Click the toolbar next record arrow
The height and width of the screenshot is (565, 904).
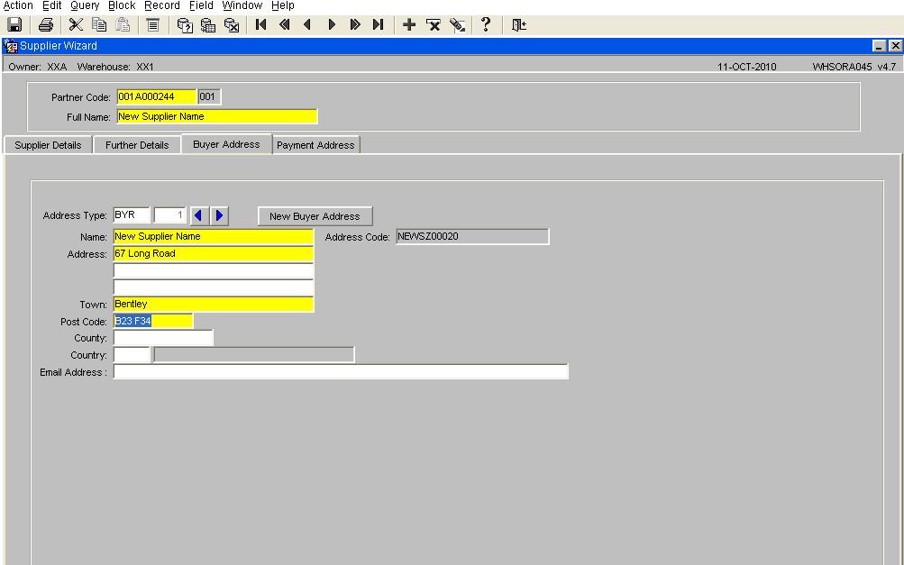pyautogui.click(x=332, y=25)
